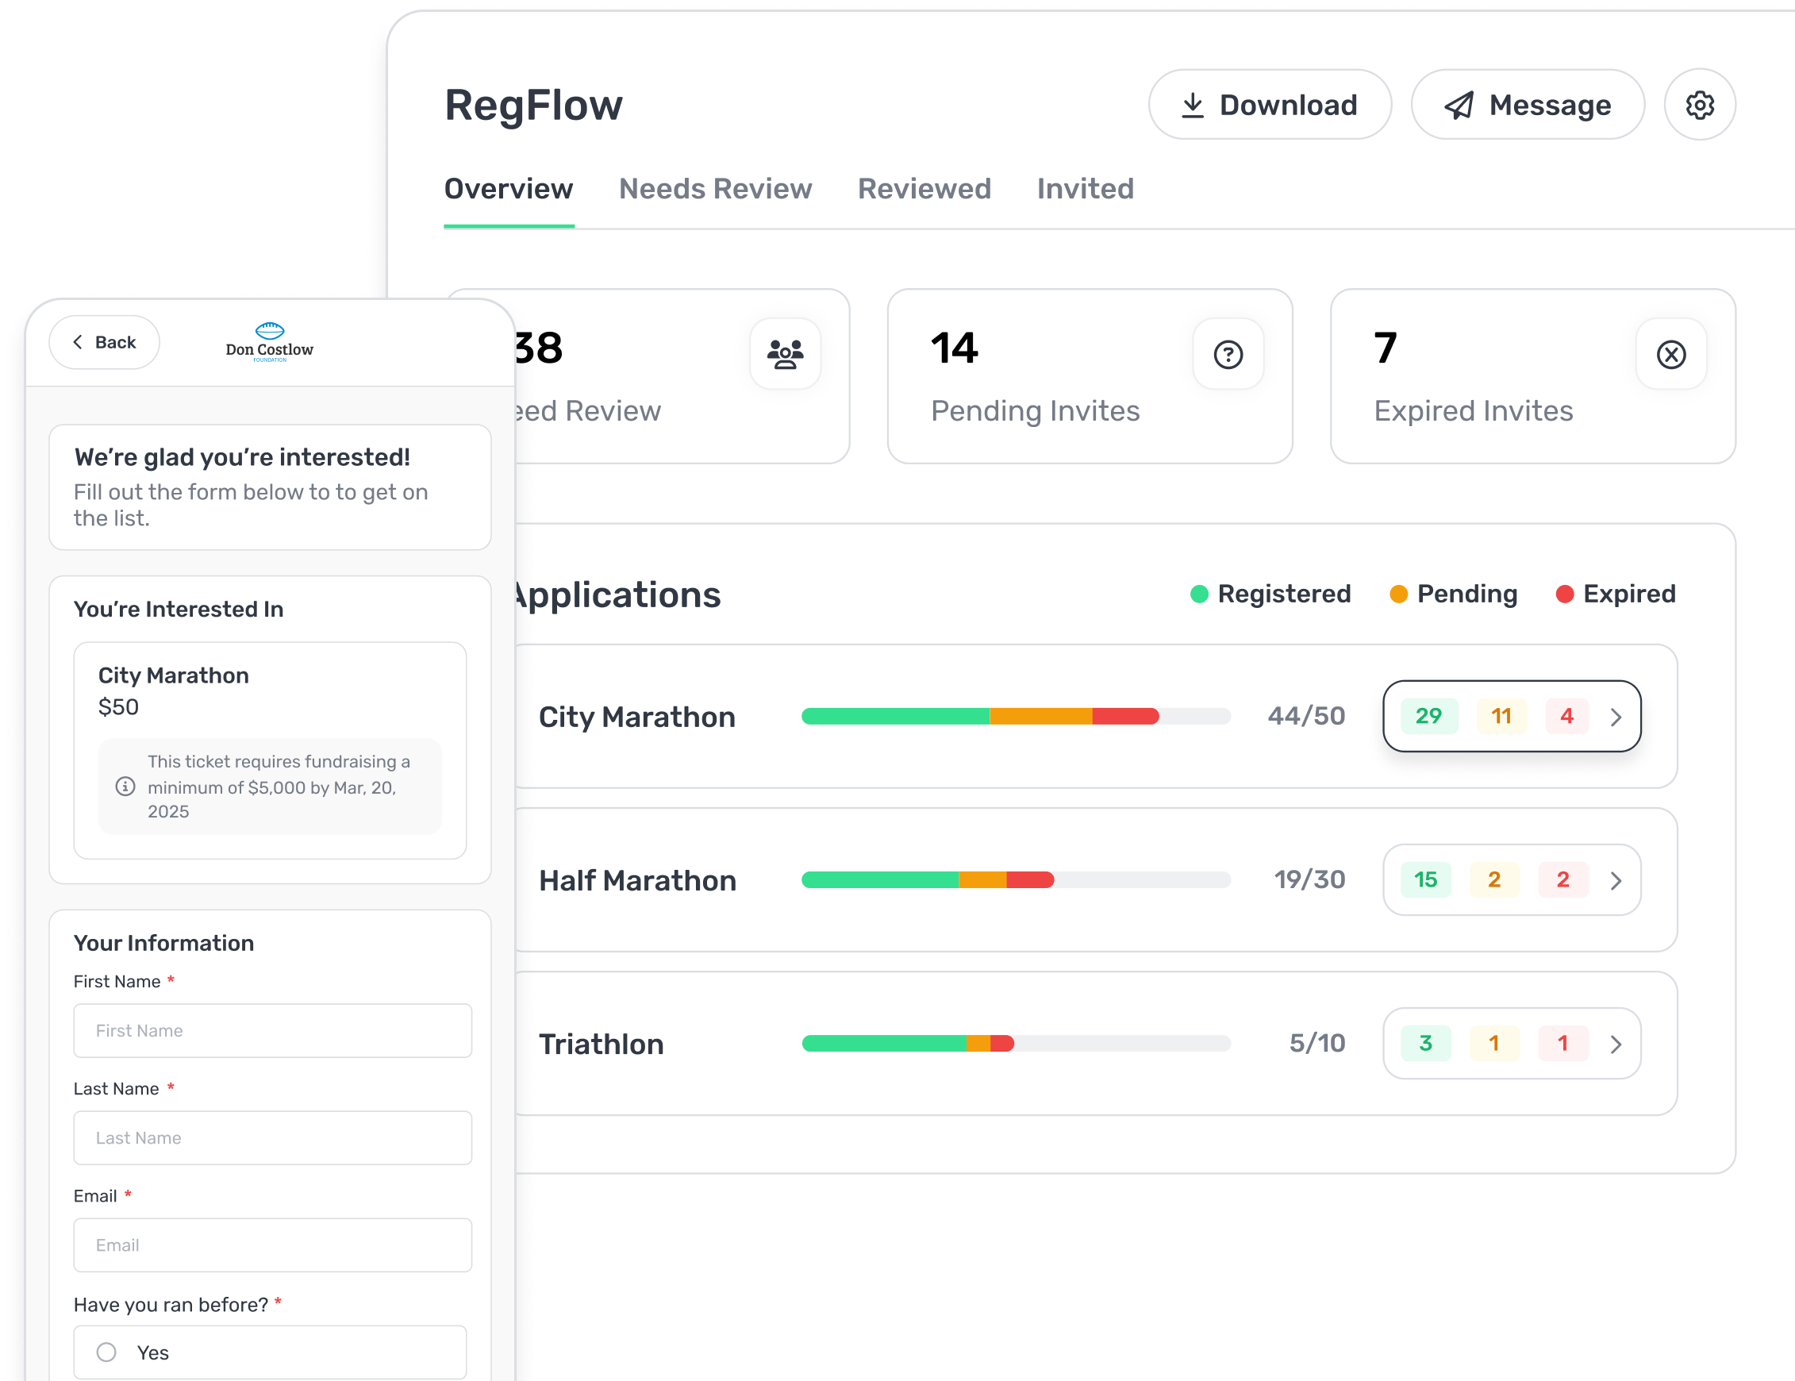Select the Yes radio button
The height and width of the screenshot is (1381, 1795).
coord(107,1352)
